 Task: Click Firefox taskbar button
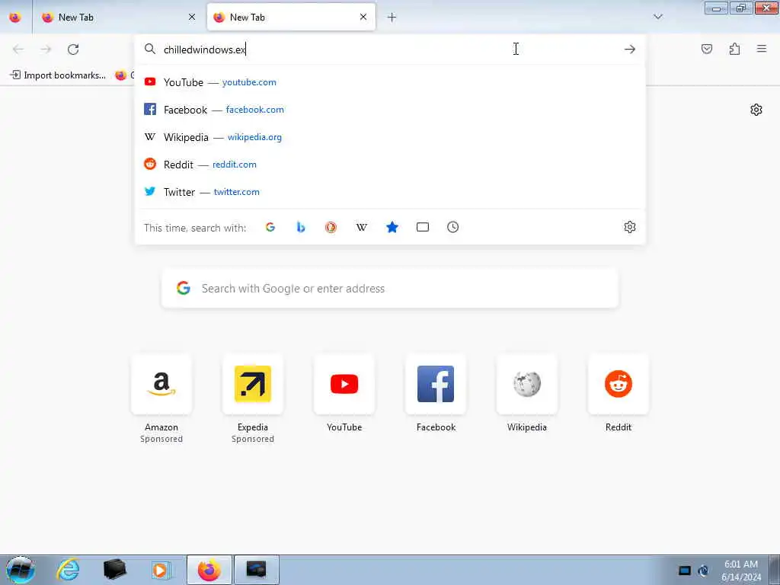[x=209, y=570]
